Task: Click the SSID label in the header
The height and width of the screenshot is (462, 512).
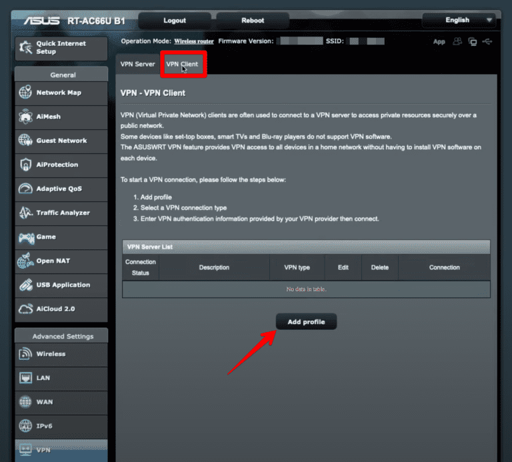Action: (x=335, y=41)
